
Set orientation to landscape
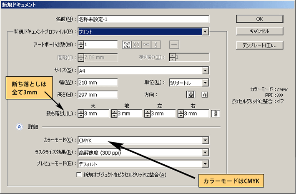point(204,95)
